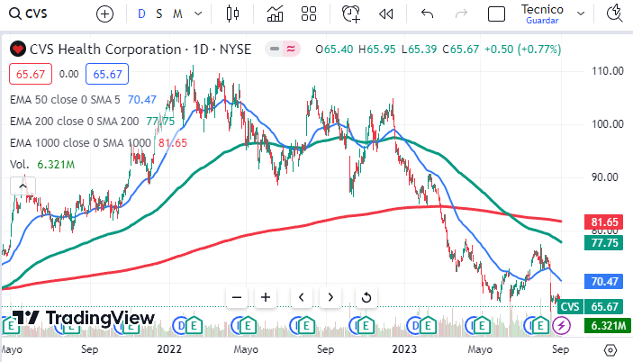Click the green 77.75 price label
Screen dimensions: 633x362
pyautogui.click(x=604, y=243)
